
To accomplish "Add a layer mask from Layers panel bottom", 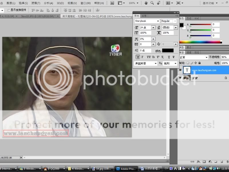I will click(x=204, y=162).
